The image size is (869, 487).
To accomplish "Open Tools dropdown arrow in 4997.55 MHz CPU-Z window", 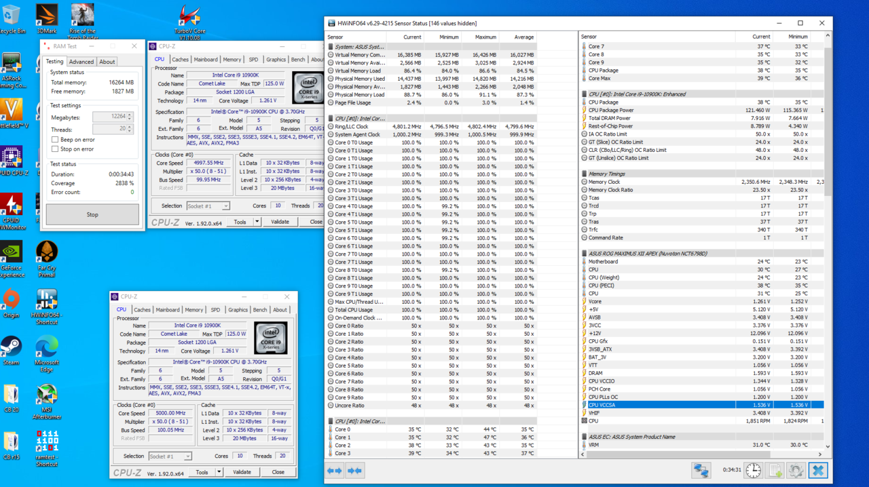I will coord(257,222).
